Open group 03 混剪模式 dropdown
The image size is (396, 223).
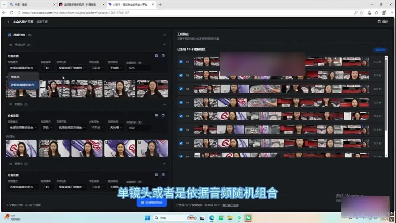[x=23, y=187]
